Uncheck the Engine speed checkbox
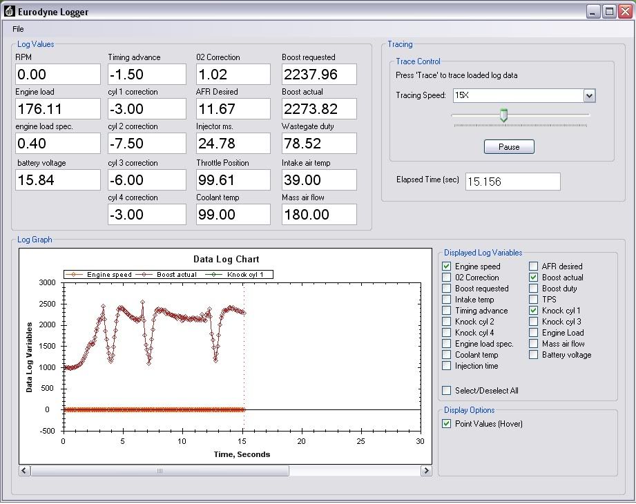This screenshot has height=504, width=636. click(x=446, y=266)
